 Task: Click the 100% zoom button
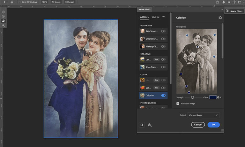click(x=45, y=2)
